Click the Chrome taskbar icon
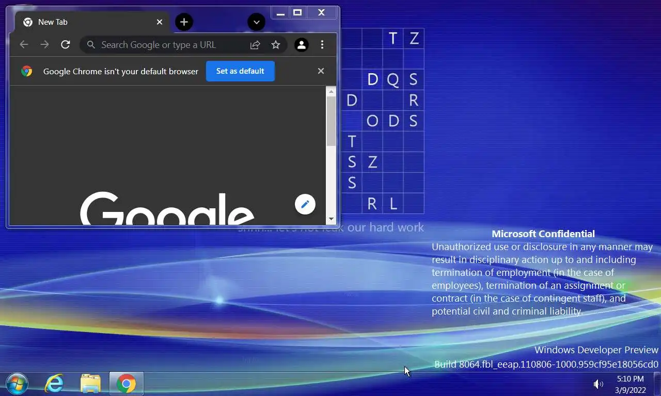Image resolution: width=661 pixels, height=396 pixels. coord(127,384)
